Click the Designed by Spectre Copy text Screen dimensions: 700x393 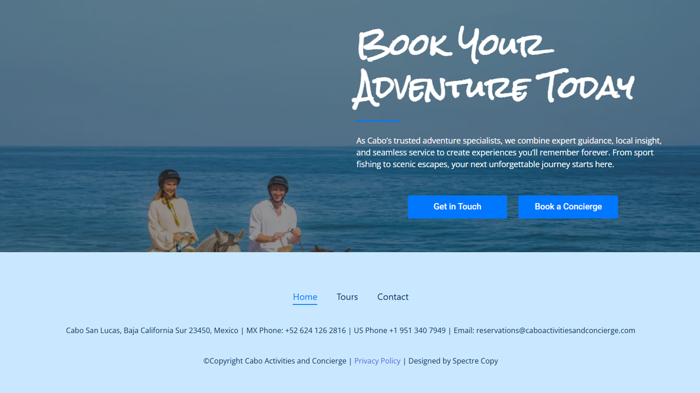[x=453, y=361]
